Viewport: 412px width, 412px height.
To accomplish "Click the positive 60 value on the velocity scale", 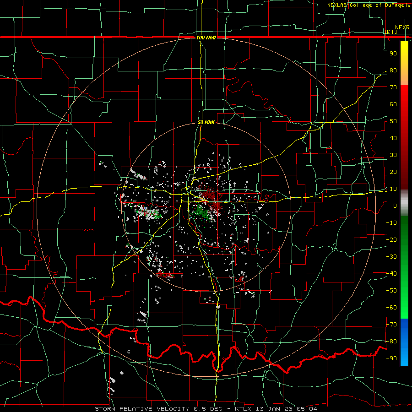I will coord(393,104).
